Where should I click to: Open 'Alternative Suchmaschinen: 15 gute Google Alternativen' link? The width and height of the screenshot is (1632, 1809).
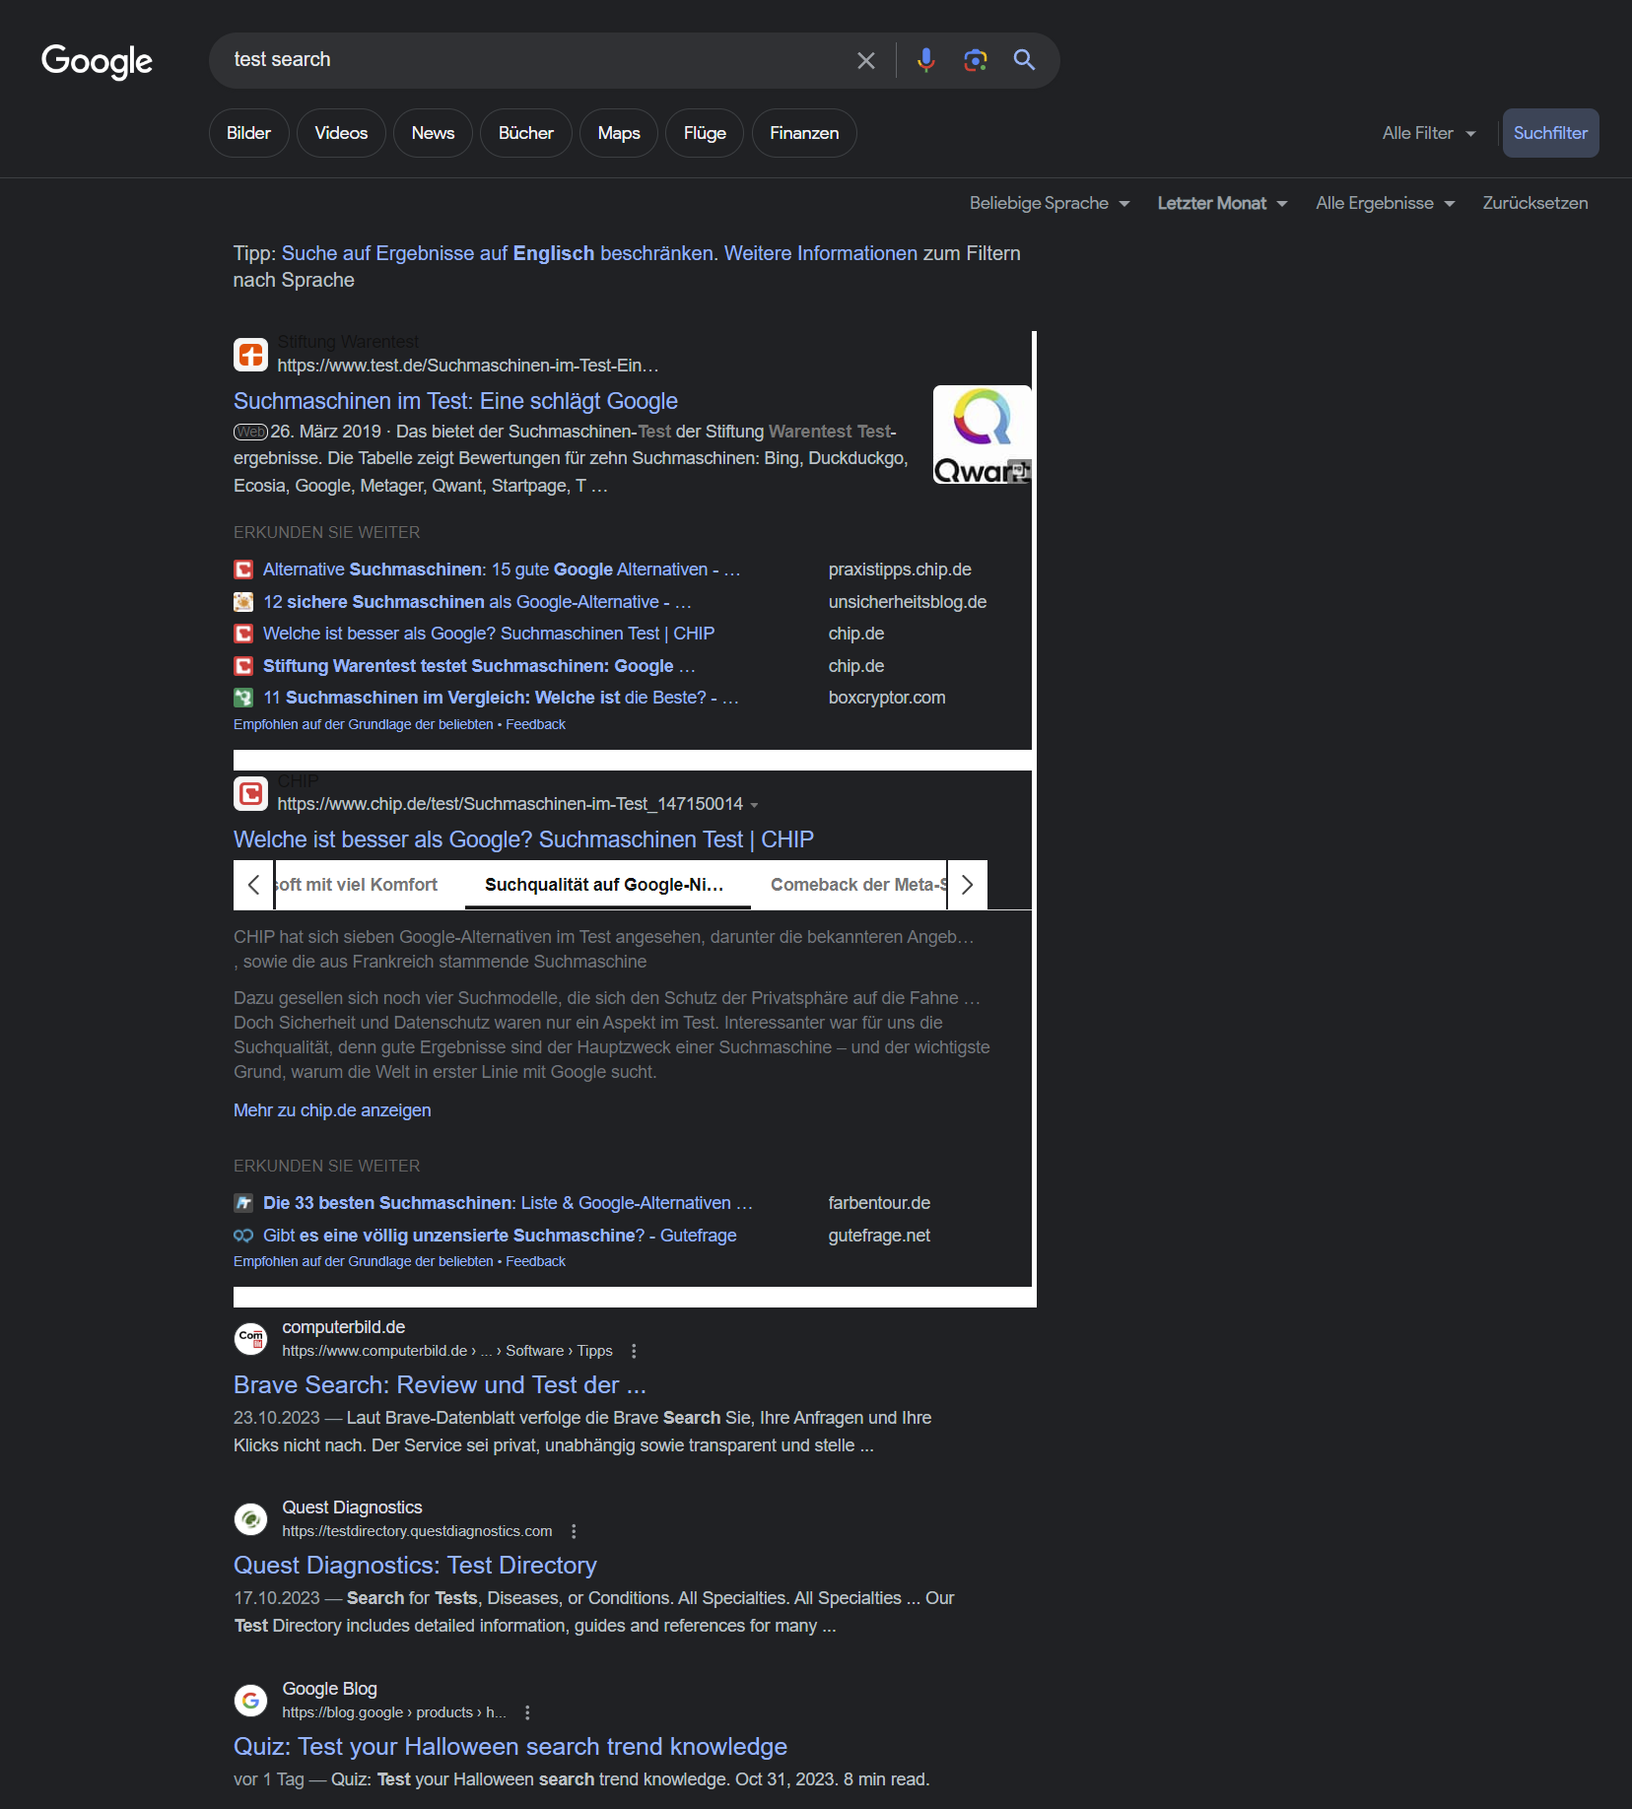(502, 569)
